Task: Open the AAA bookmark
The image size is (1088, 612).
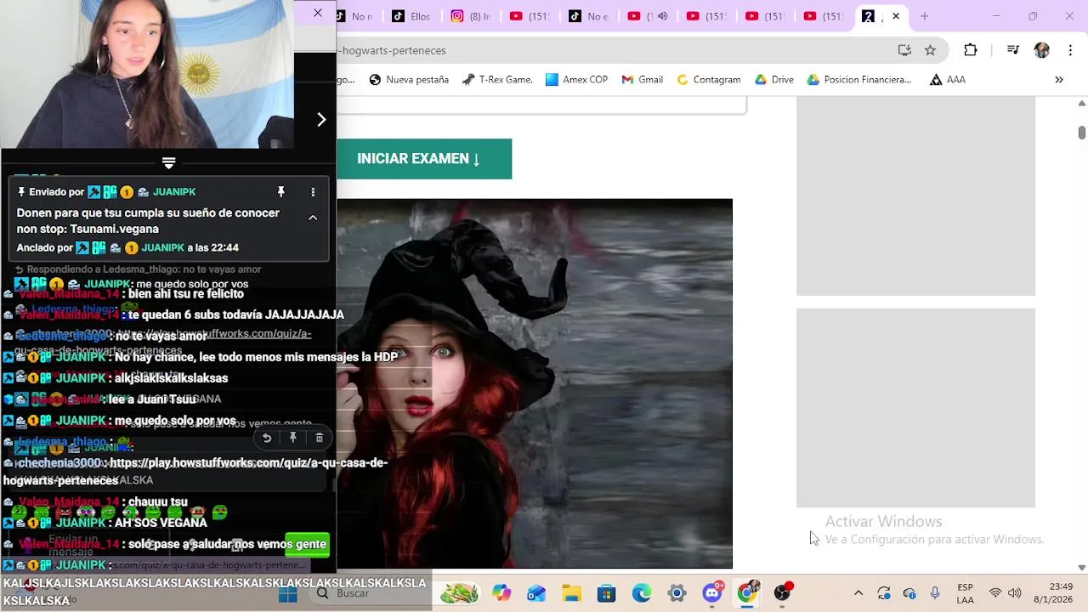Action: (948, 80)
